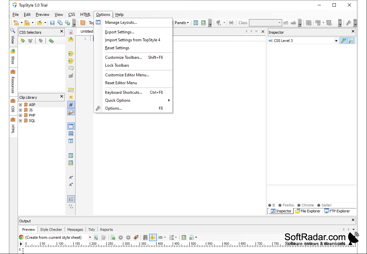Click the back arrow in Preview toolbar
Screen dimensions: 367x254
(121, 237)
